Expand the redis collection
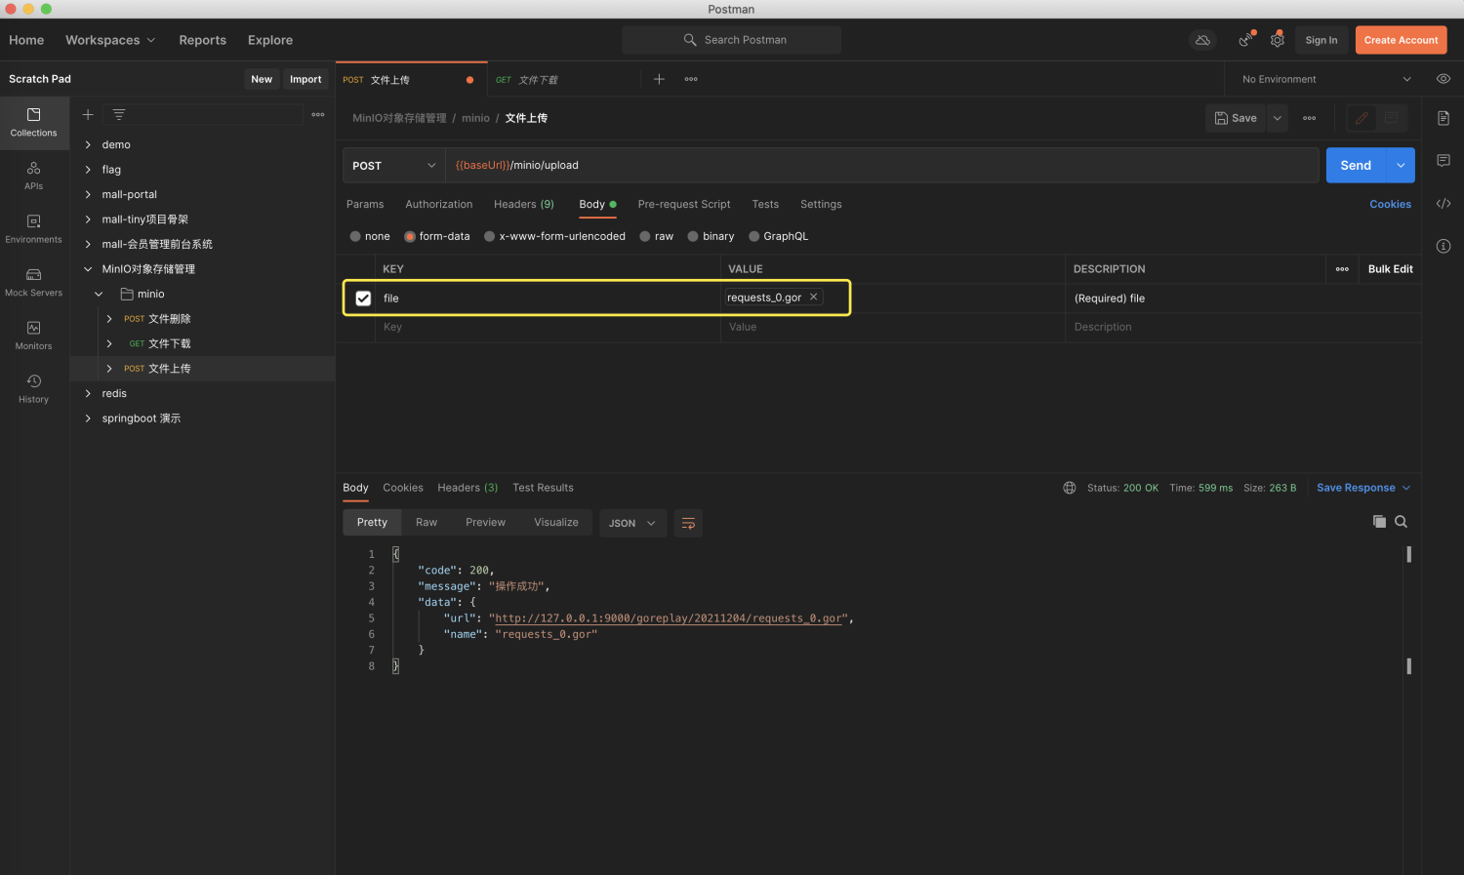1464x875 pixels. (88, 393)
